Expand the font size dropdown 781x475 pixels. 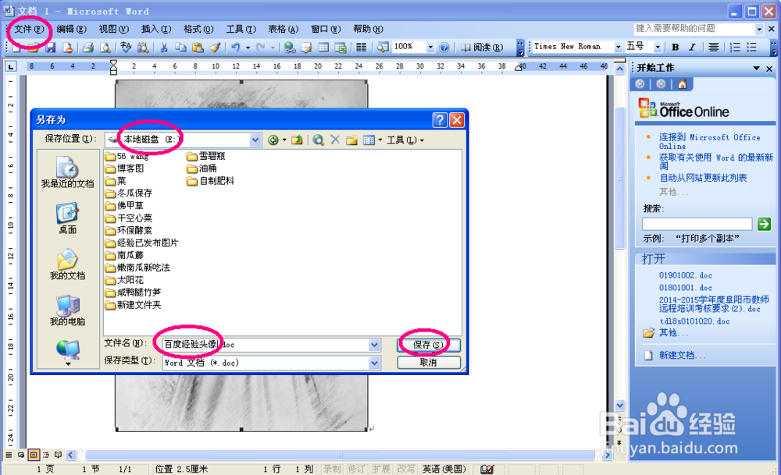[x=658, y=48]
